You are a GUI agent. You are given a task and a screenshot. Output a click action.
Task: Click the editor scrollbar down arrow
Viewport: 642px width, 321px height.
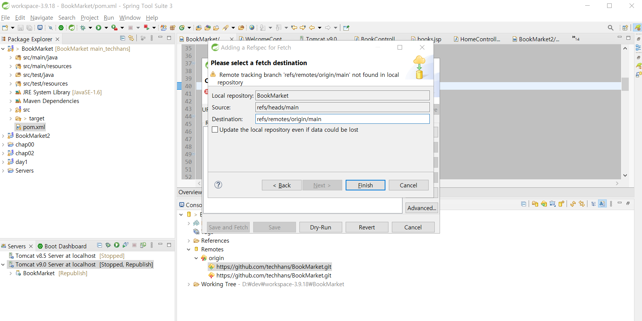(625, 175)
